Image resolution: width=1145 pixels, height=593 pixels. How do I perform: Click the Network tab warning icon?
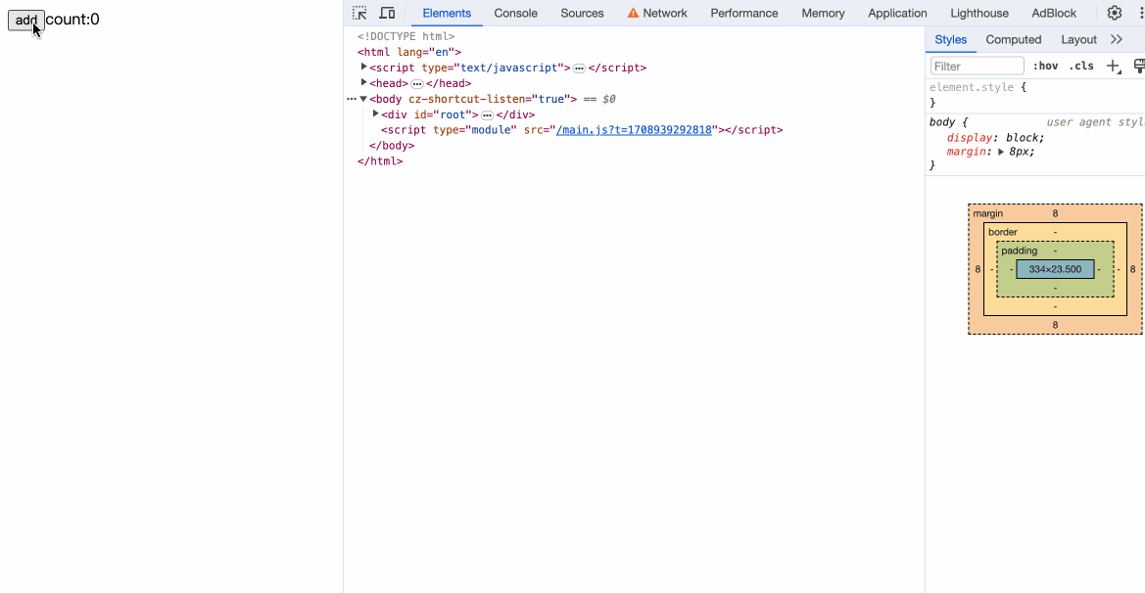click(633, 13)
